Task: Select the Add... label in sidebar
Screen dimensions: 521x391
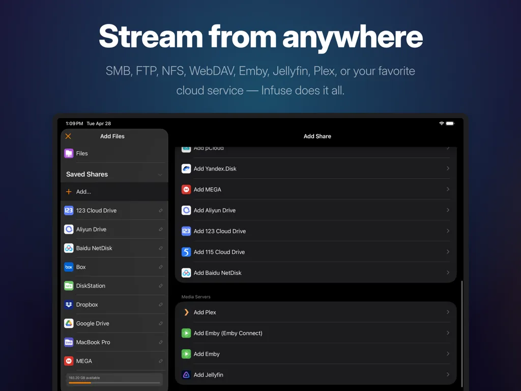Action: (x=83, y=191)
